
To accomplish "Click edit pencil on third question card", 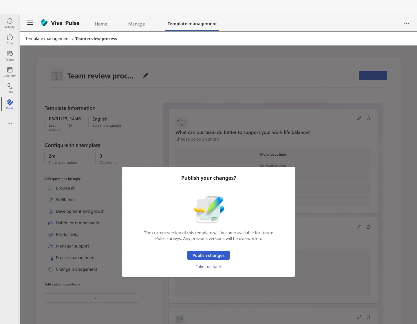I will [359, 317].
